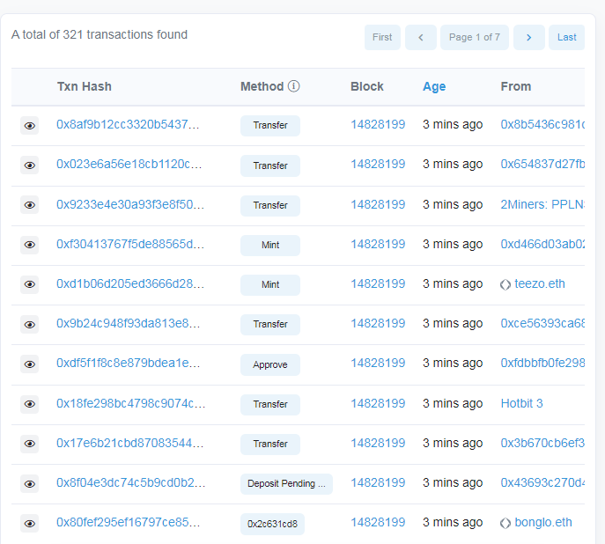Jump to the First page

[x=382, y=37]
